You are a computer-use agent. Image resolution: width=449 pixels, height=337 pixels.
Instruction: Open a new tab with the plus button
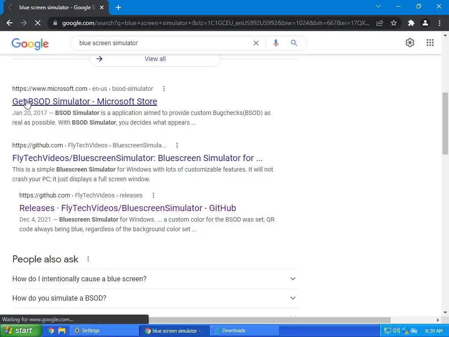pyautogui.click(x=118, y=7)
